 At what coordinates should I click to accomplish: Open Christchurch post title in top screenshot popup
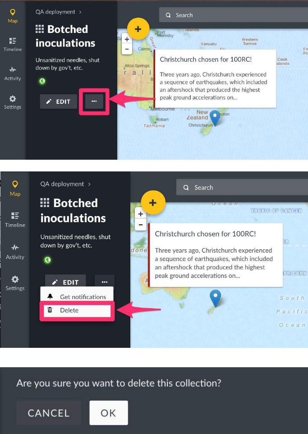pos(206,59)
